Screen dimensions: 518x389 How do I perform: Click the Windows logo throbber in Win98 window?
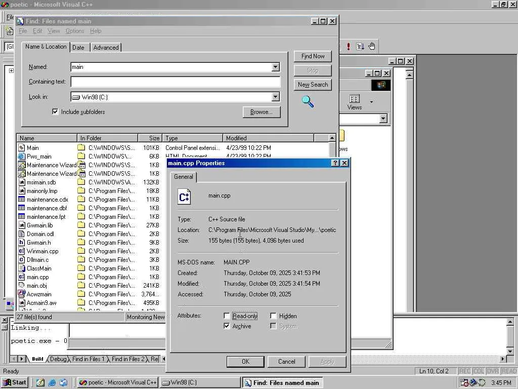pos(380,85)
